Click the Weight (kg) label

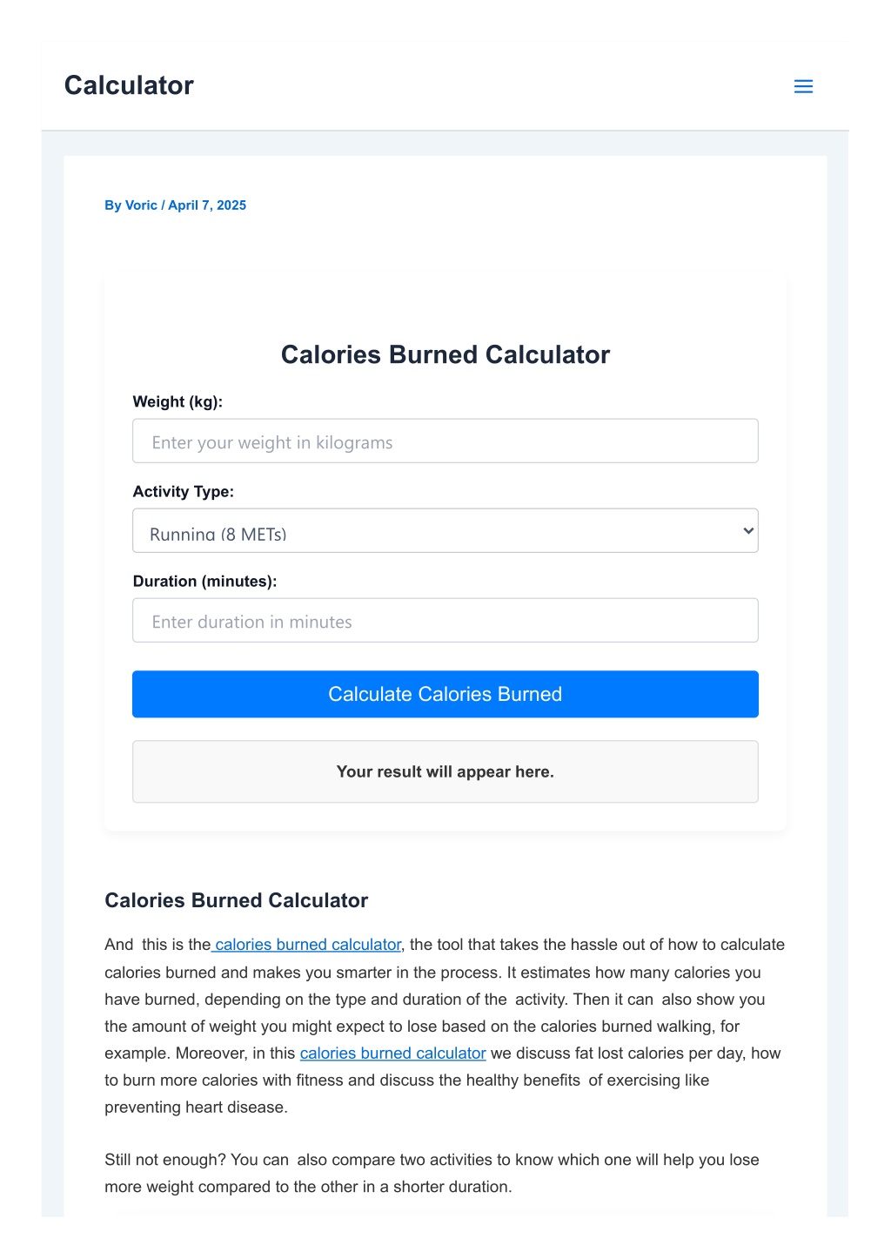pyautogui.click(x=178, y=402)
